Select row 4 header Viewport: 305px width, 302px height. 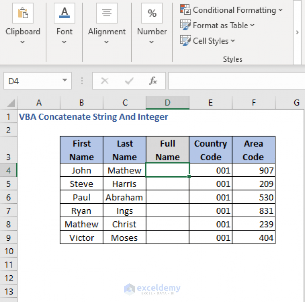tap(8, 170)
